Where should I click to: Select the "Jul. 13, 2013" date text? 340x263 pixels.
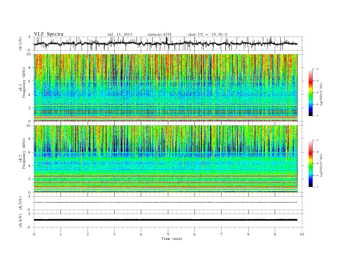coord(120,34)
